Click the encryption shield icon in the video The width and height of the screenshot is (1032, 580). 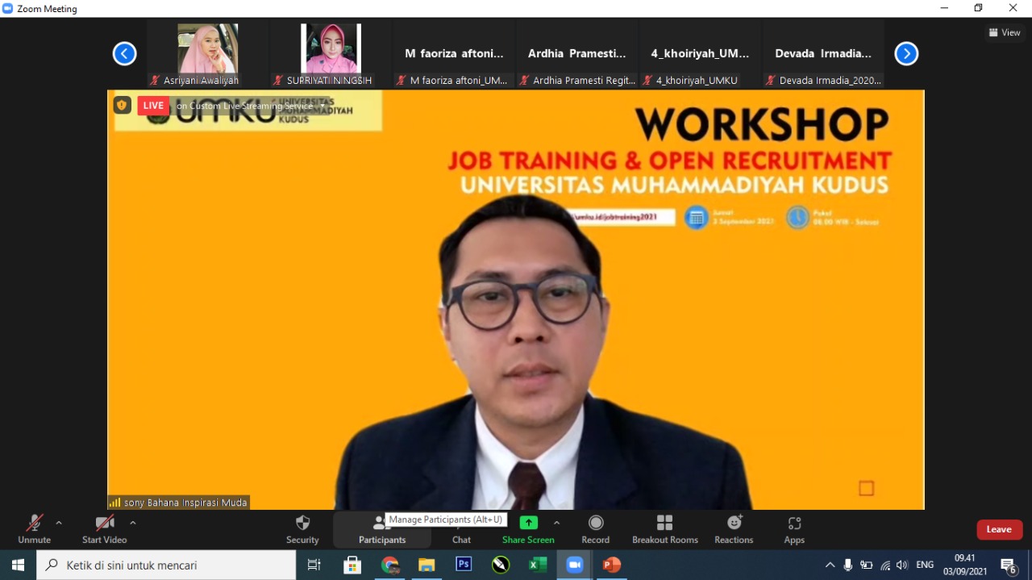click(122, 105)
